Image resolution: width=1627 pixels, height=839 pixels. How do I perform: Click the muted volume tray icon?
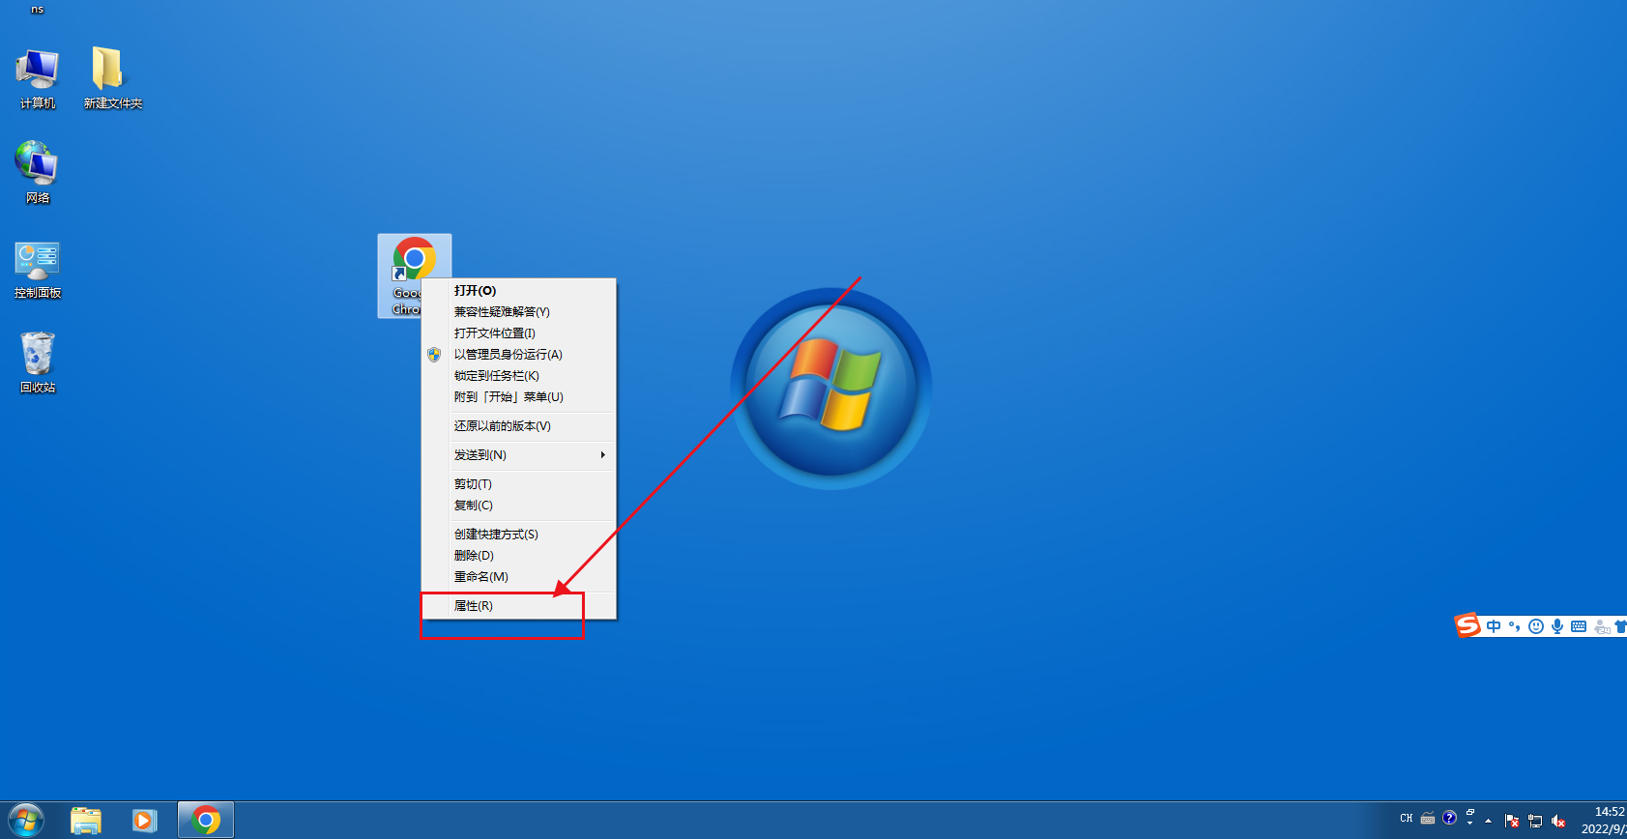point(1558,821)
